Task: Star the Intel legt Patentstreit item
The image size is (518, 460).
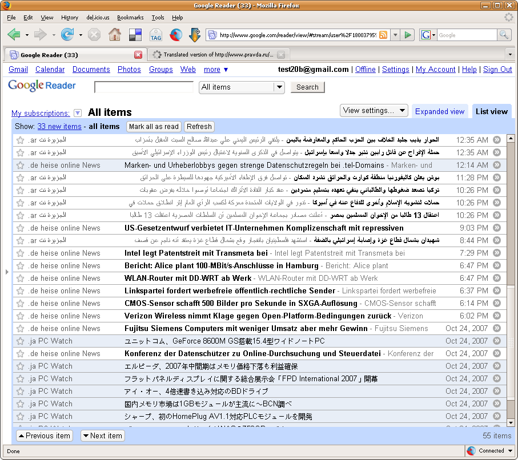Action: coord(21,253)
